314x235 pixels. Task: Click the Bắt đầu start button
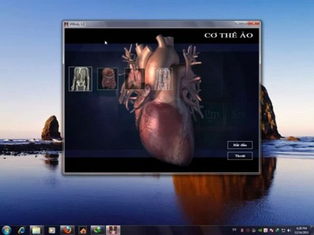240,145
